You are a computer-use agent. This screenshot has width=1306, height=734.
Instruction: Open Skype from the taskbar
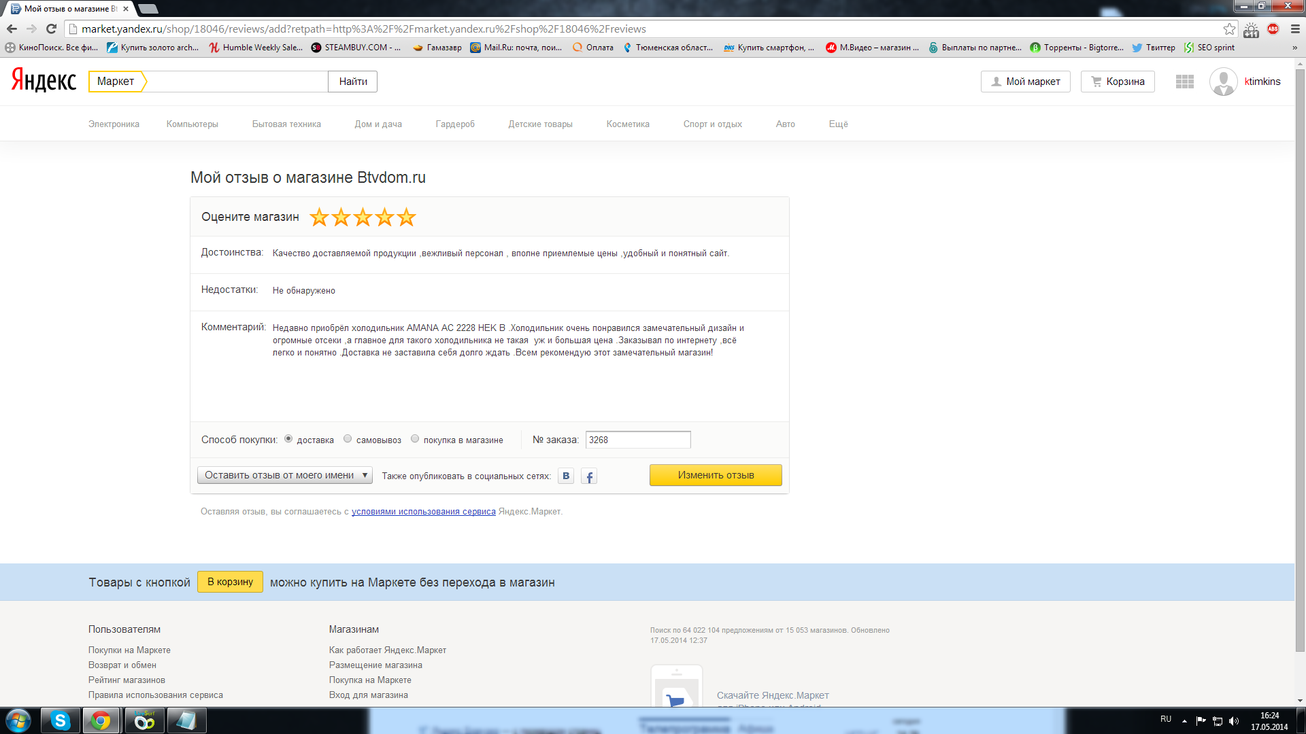click(x=60, y=720)
